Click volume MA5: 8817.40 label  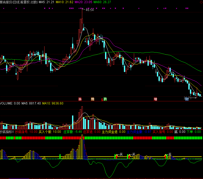[x=31, y=103]
